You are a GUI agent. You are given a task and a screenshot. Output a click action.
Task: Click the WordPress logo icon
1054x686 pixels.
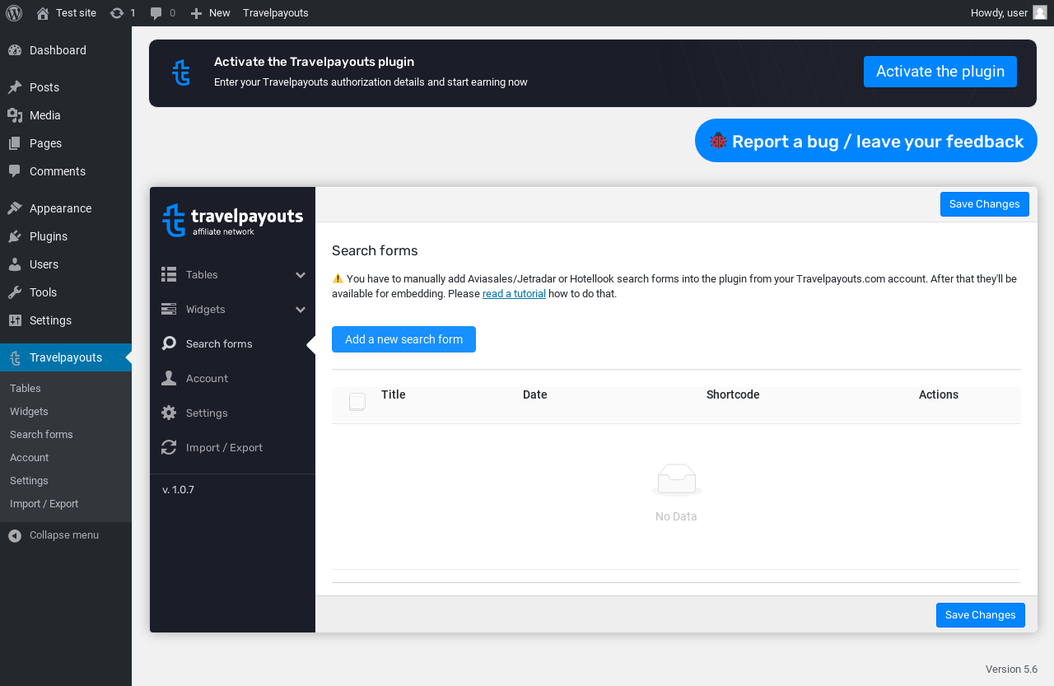click(14, 13)
